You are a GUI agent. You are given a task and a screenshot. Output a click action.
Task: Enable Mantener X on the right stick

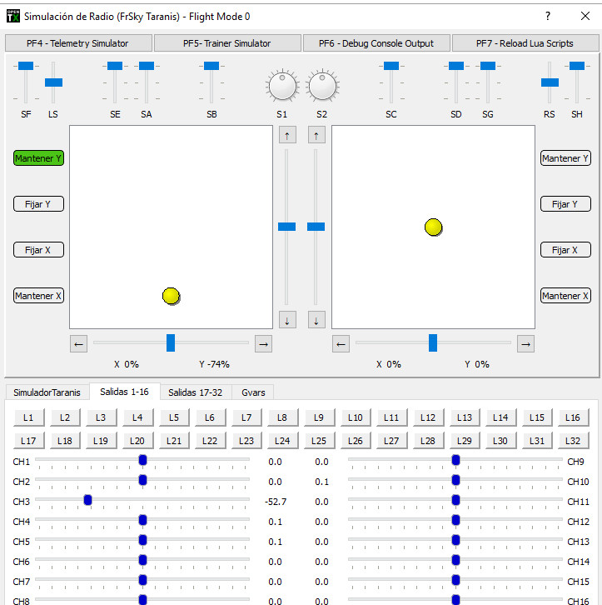click(x=565, y=296)
